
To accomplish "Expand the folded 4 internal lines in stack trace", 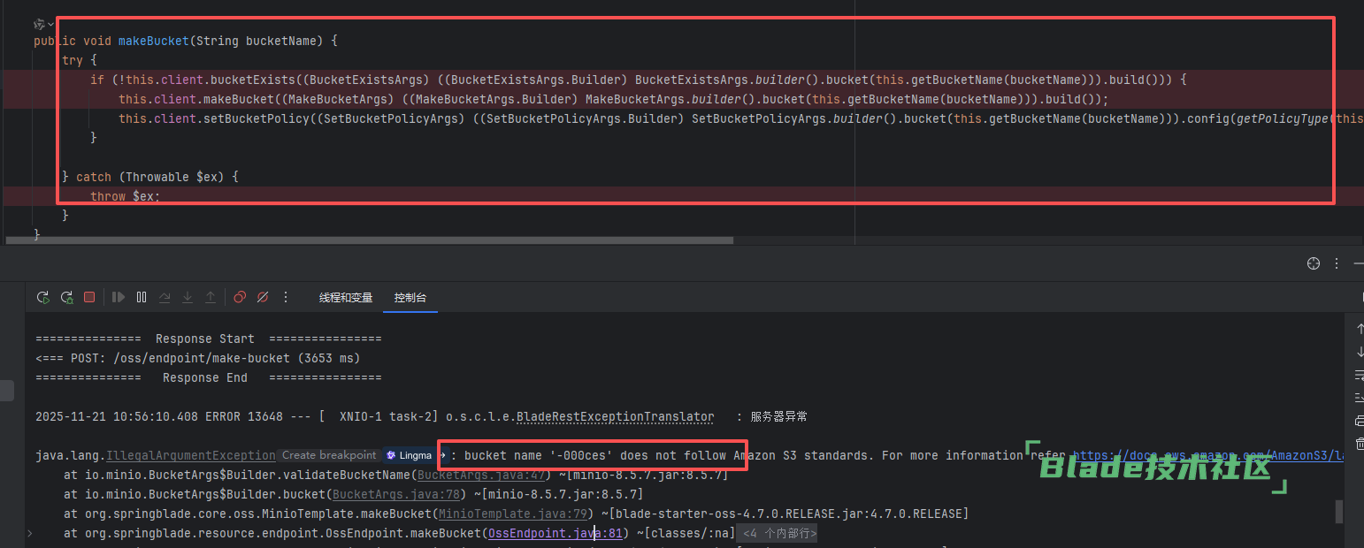I will coord(778,534).
